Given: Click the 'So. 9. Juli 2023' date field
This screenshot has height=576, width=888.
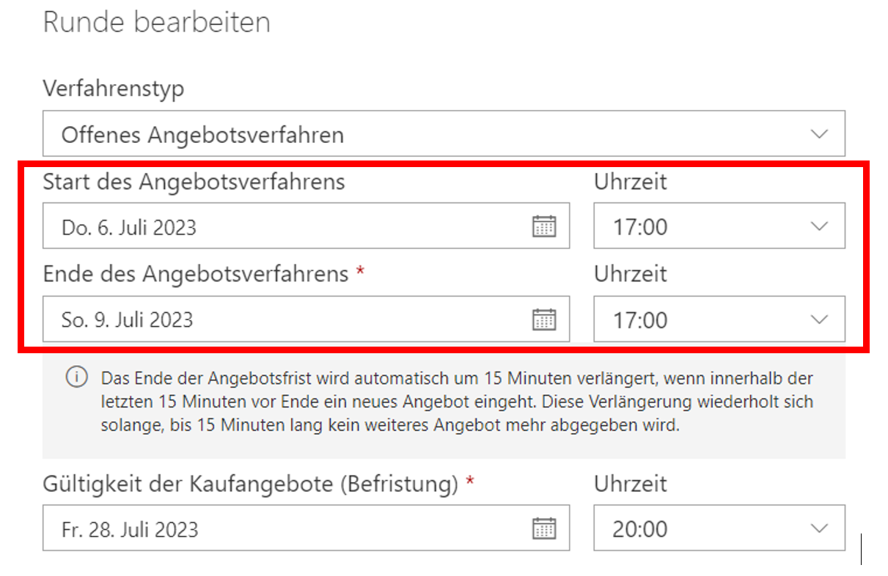Looking at the screenshot, I should tap(128, 320).
